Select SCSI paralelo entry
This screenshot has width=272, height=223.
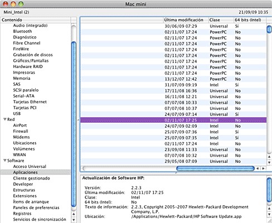[x=26, y=90]
